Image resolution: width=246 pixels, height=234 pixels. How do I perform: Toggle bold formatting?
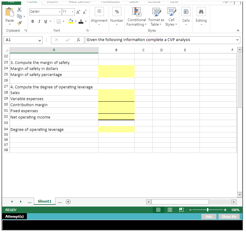(x=33, y=21)
